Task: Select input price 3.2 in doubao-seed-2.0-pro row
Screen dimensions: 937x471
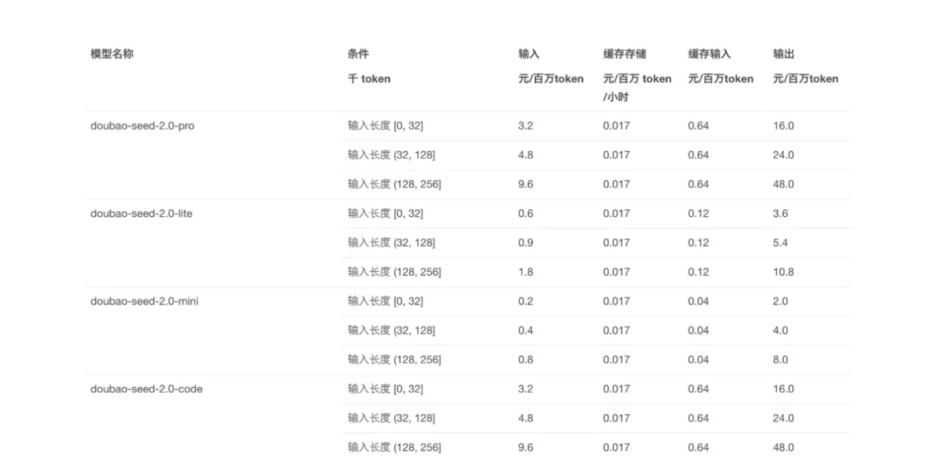Action: point(525,126)
